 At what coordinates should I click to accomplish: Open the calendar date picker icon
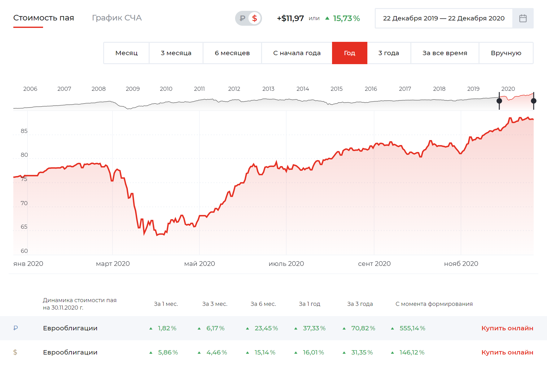point(523,18)
